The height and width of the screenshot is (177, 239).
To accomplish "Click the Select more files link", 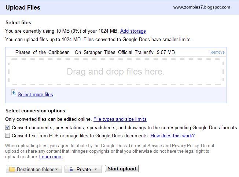I will 35,94.
